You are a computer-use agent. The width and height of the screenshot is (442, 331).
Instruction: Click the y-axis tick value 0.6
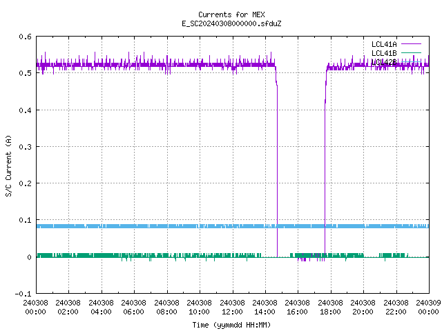25,37
